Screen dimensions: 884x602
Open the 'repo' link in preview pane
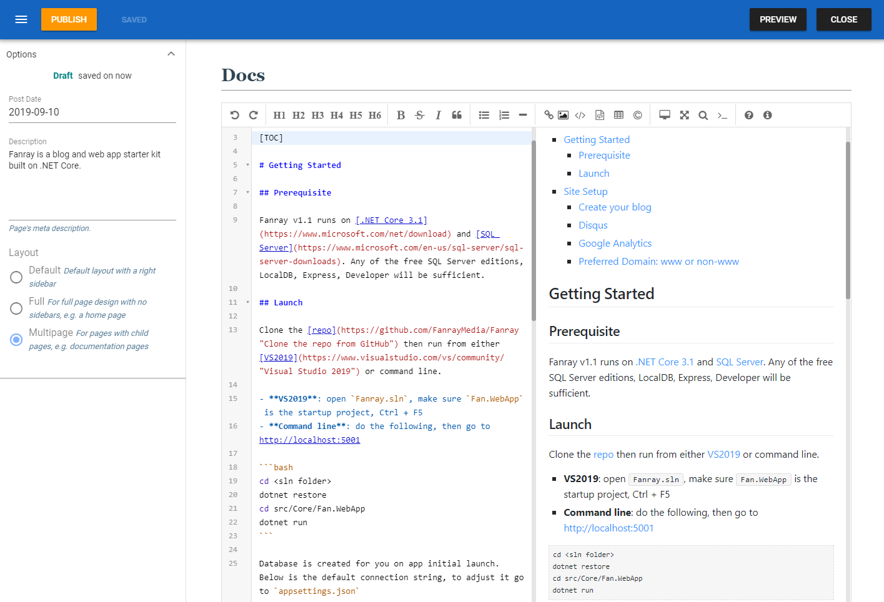coord(603,455)
